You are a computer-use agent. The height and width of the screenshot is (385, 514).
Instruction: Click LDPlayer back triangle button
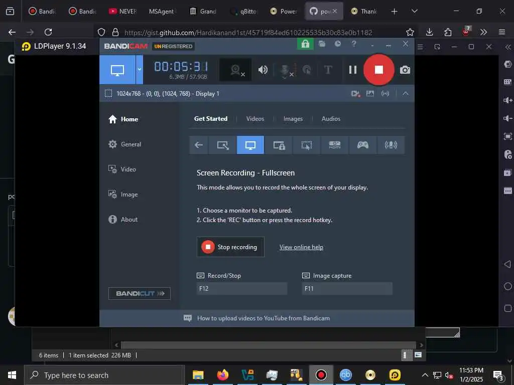click(508, 264)
